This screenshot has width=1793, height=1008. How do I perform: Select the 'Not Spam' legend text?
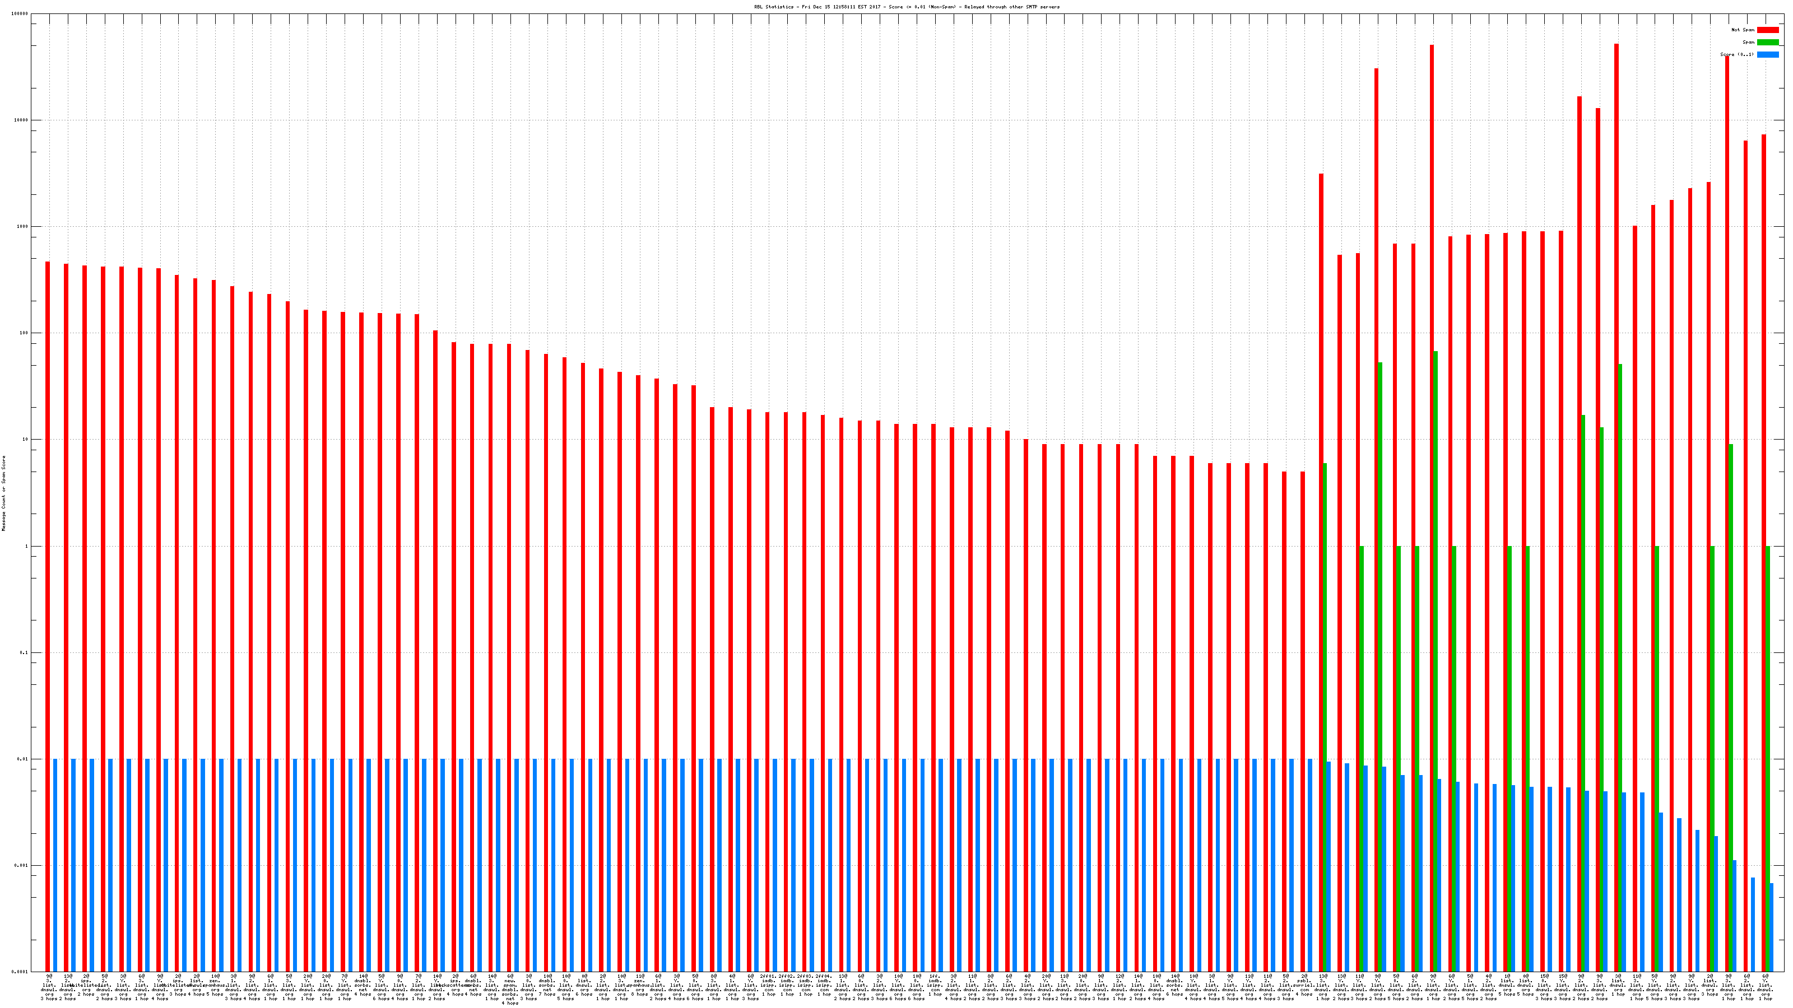click(x=1743, y=30)
